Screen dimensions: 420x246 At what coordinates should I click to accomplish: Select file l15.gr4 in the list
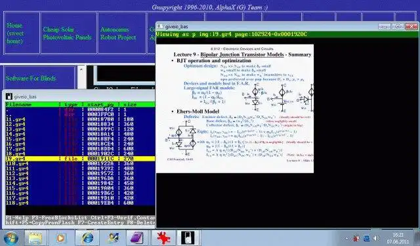point(17,188)
